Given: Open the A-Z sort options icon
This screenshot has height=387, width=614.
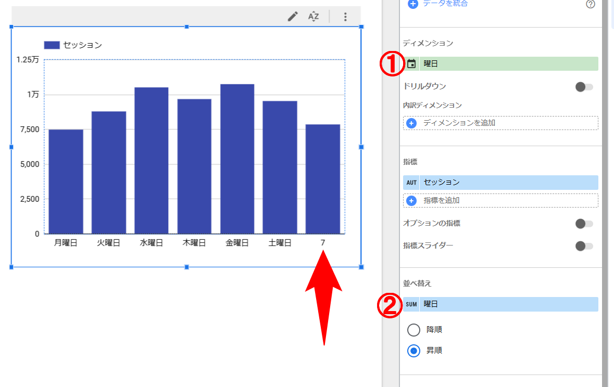Looking at the screenshot, I should pyautogui.click(x=313, y=17).
